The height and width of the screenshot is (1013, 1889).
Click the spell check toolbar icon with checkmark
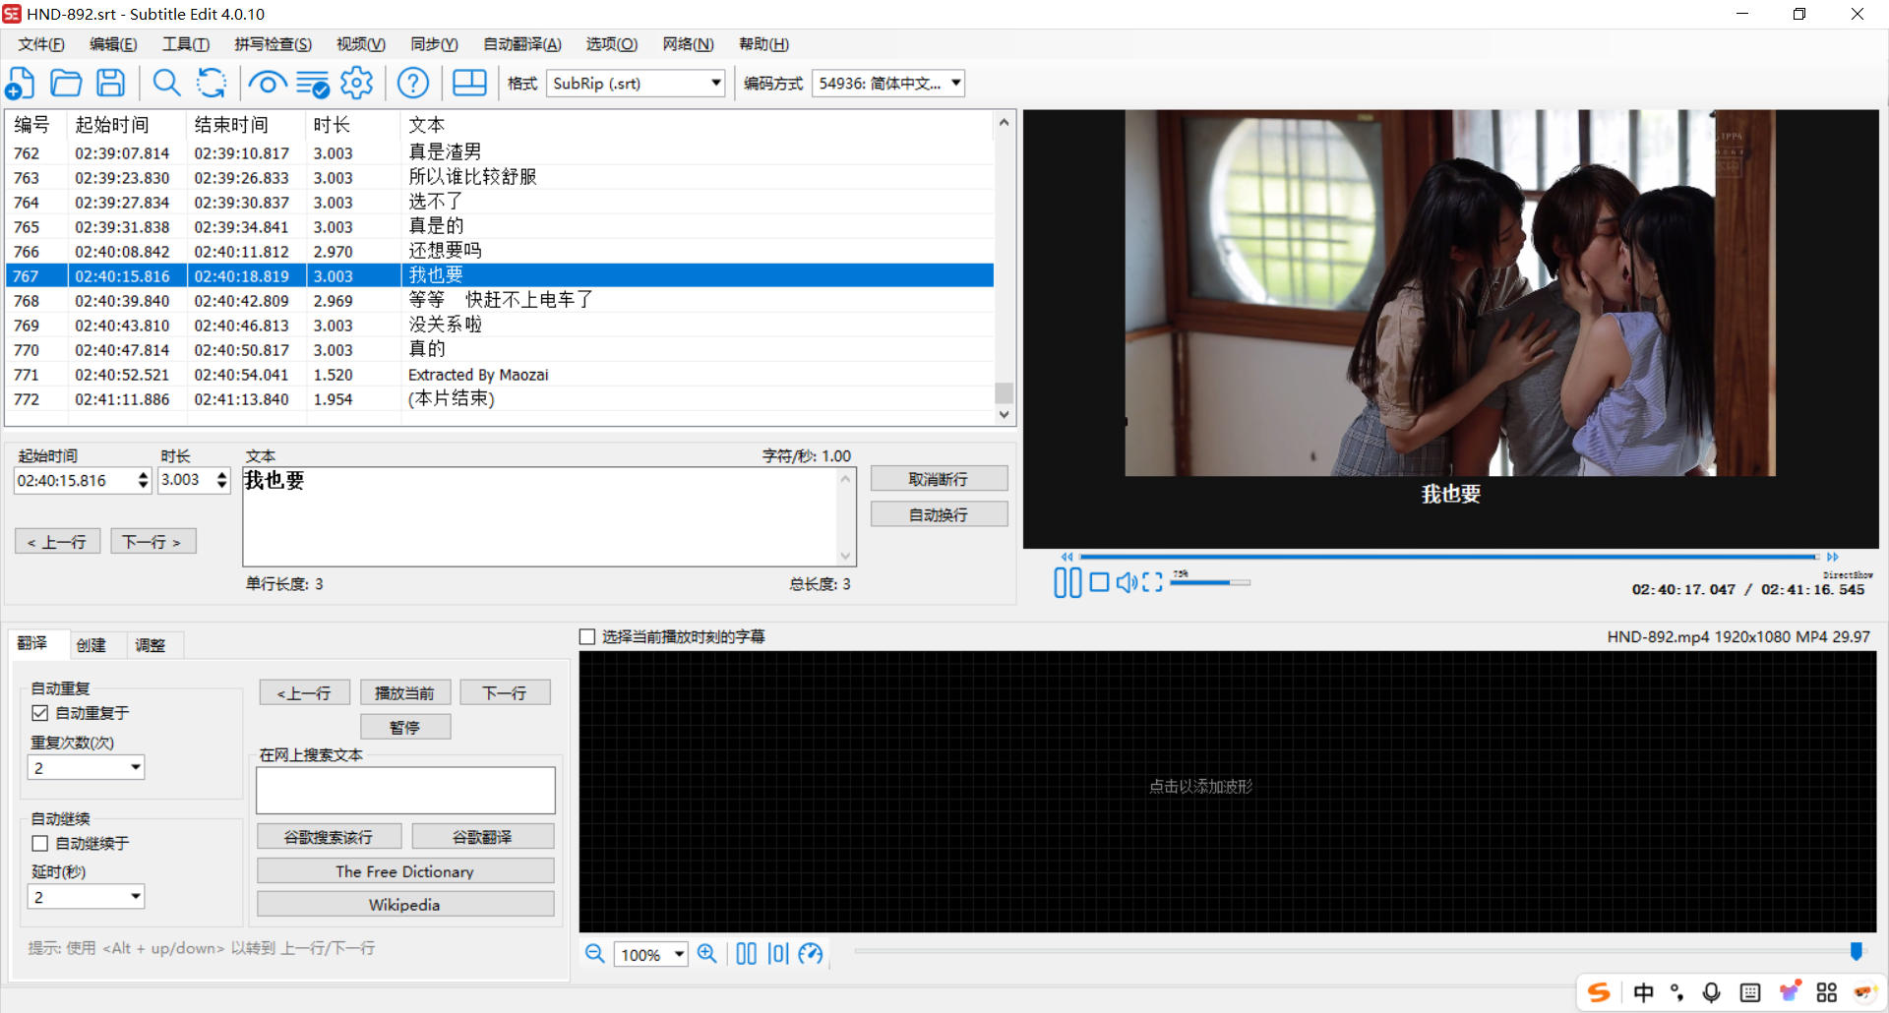click(313, 84)
